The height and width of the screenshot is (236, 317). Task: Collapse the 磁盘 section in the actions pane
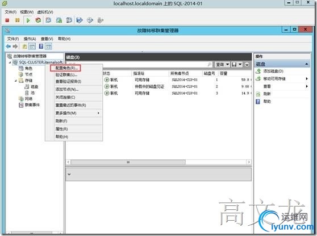307,64
